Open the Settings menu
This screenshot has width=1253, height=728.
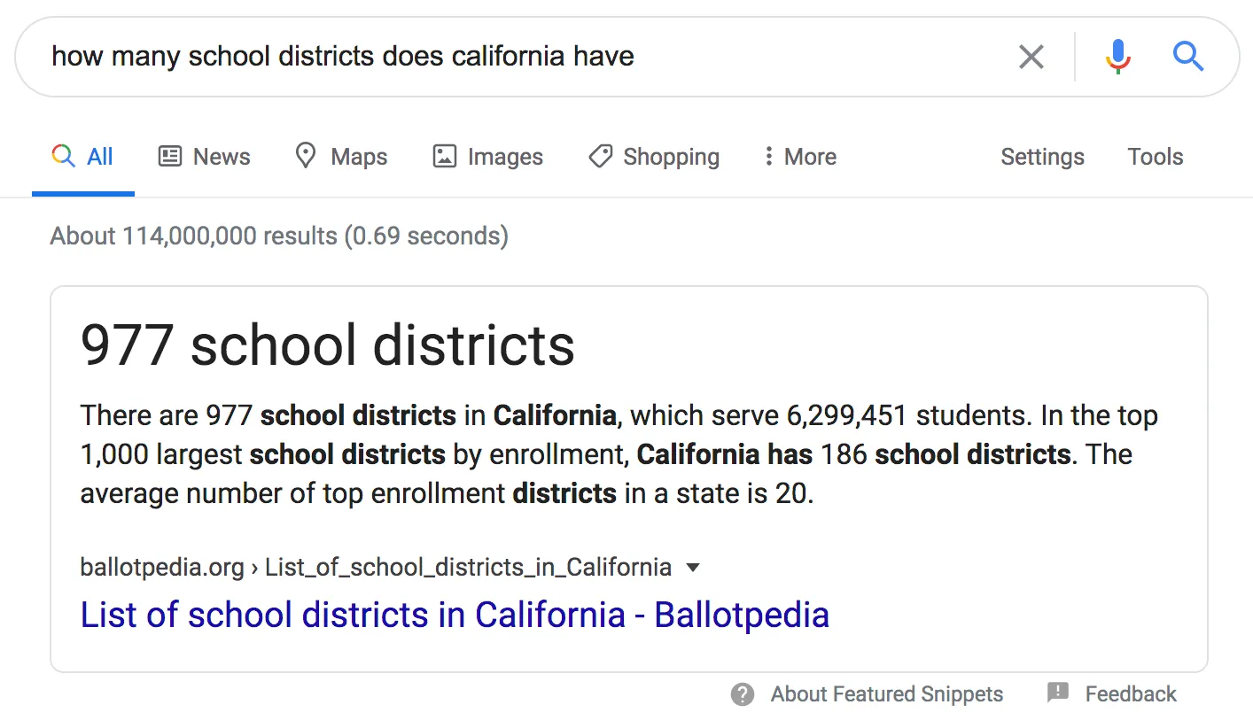click(1042, 156)
